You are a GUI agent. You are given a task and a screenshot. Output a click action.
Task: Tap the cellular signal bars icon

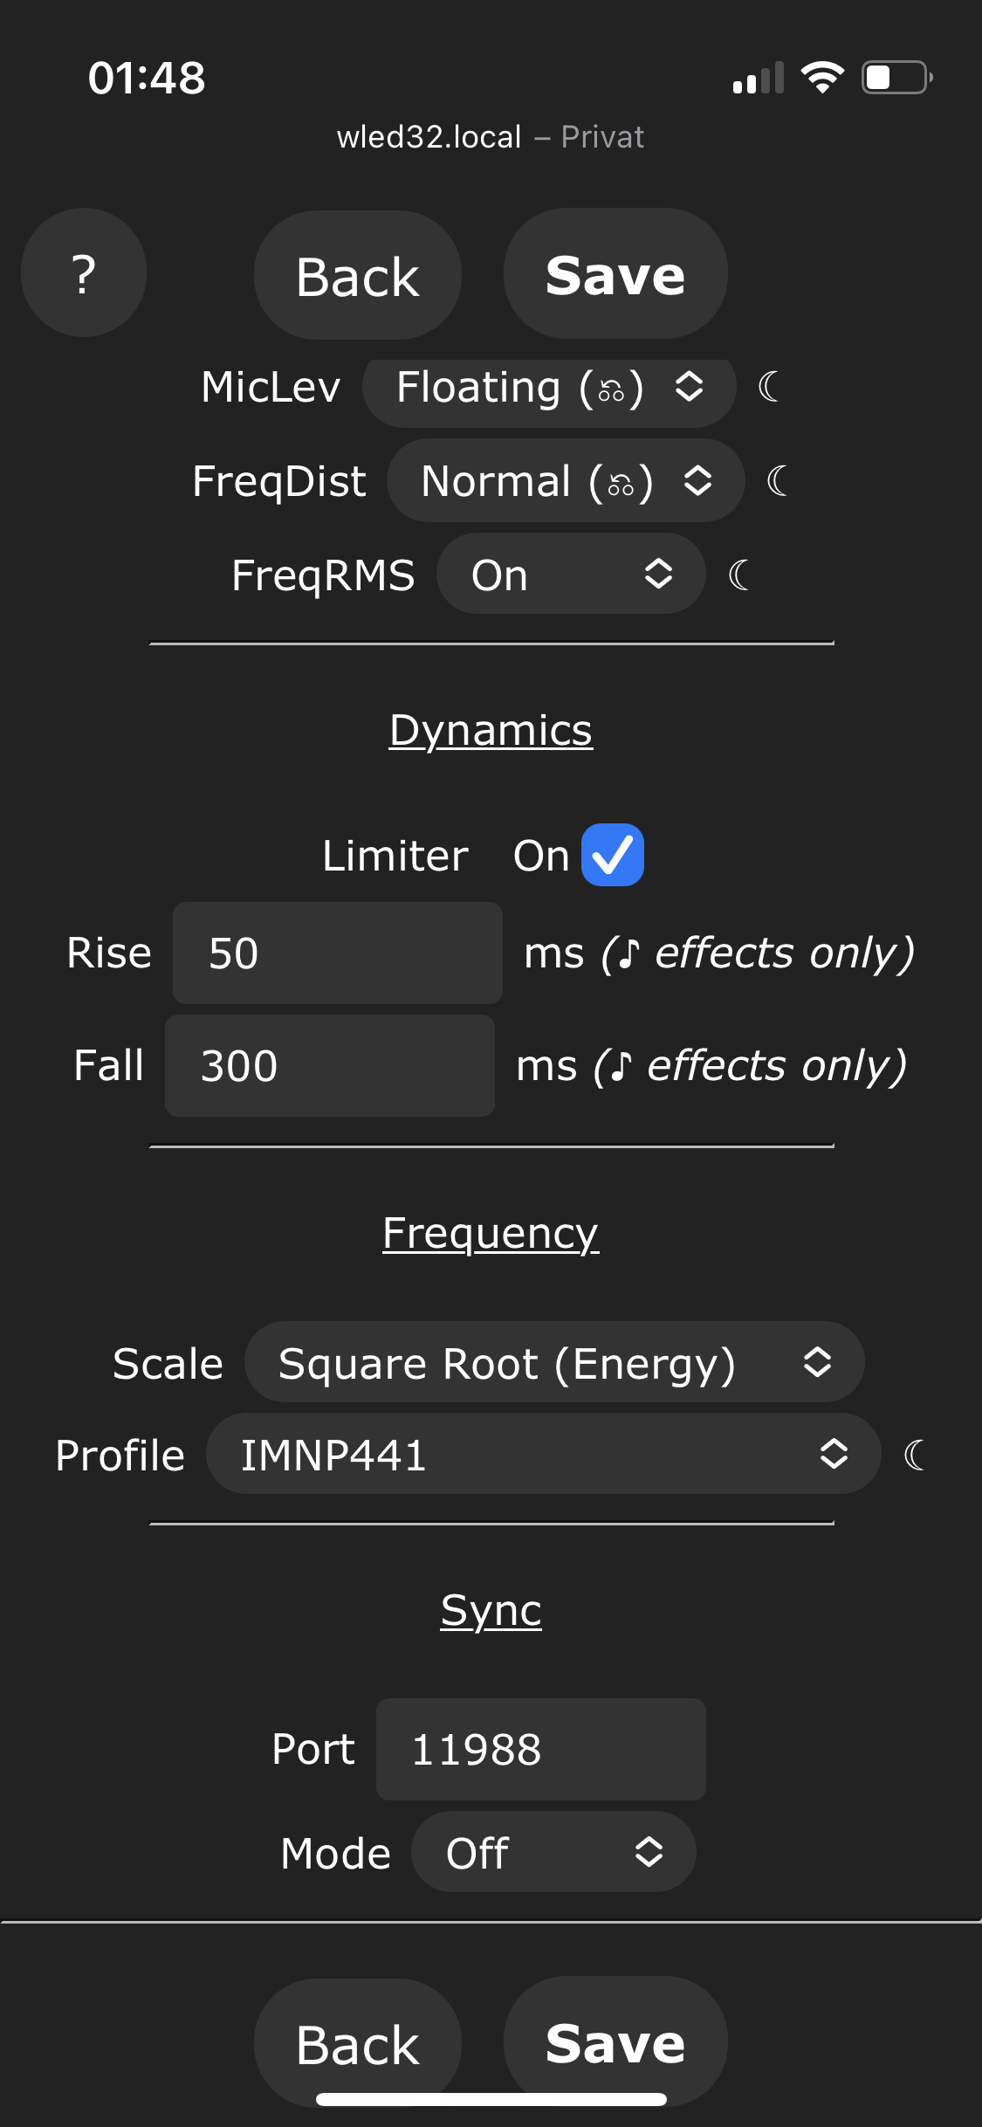[x=758, y=79]
